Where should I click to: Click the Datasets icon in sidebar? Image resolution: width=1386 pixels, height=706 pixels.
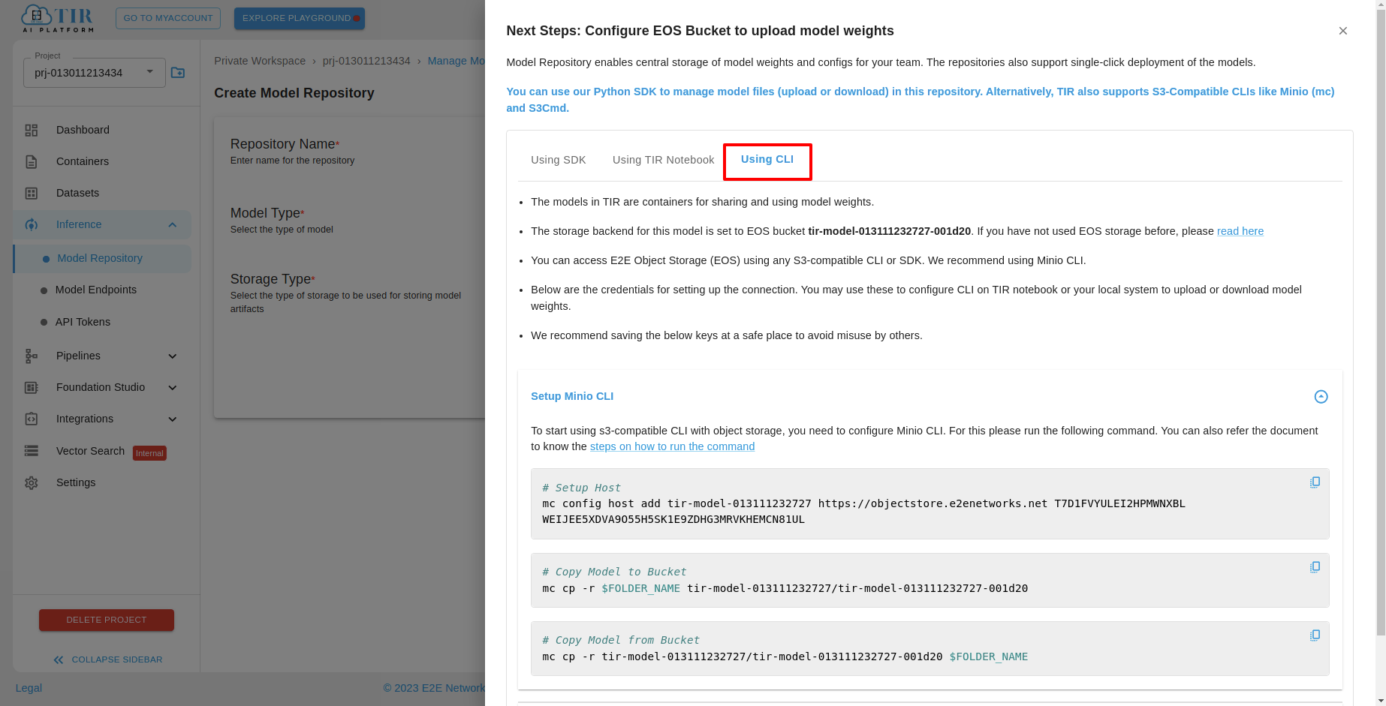coord(31,193)
